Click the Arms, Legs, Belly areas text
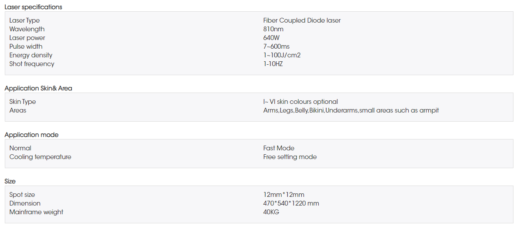The width and height of the screenshot is (520, 229). point(351,110)
